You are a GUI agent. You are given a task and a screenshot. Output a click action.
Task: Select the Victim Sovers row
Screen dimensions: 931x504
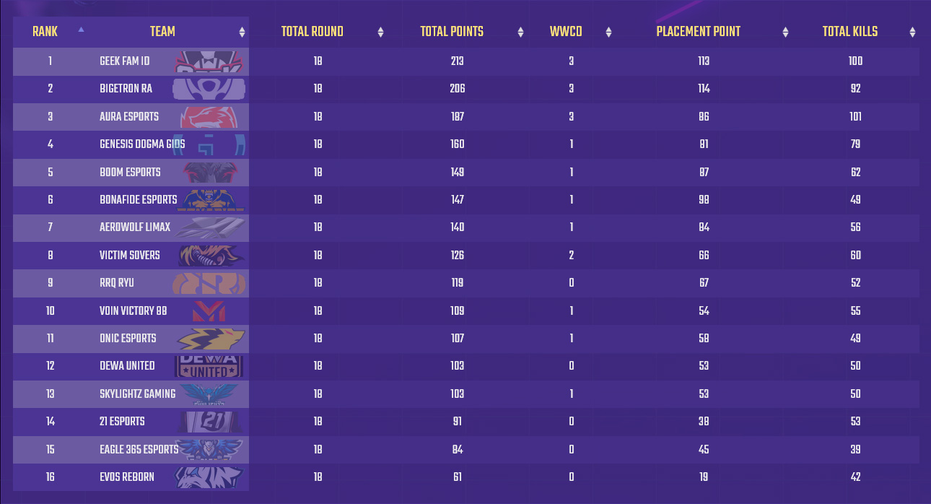pyautogui.click(x=465, y=255)
